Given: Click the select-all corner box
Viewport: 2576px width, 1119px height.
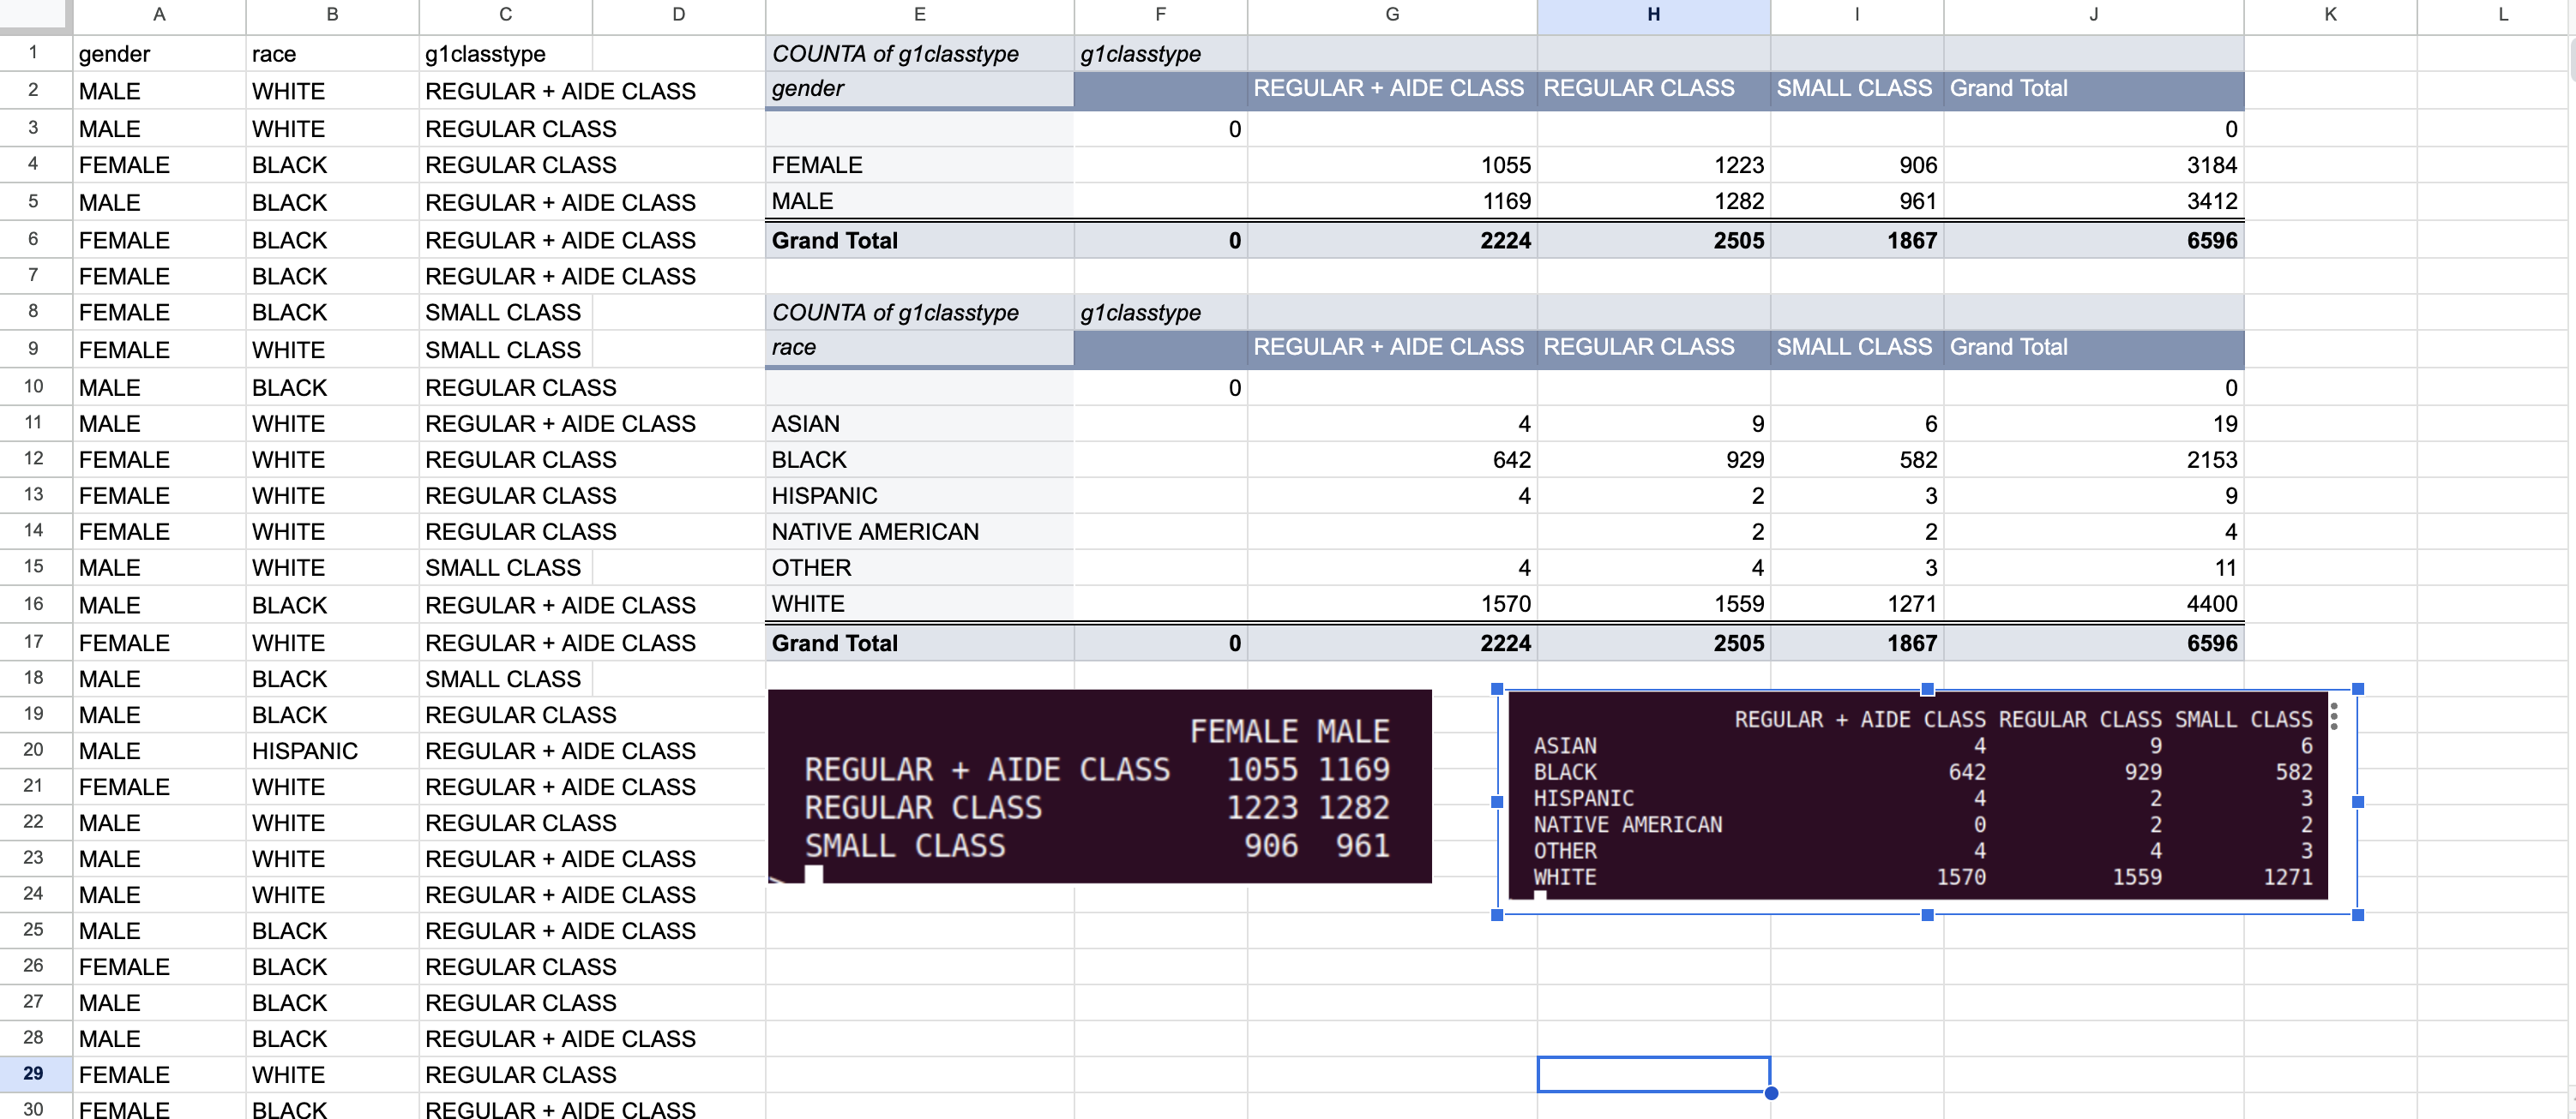Looking at the screenshot, I should coord(34,15).
